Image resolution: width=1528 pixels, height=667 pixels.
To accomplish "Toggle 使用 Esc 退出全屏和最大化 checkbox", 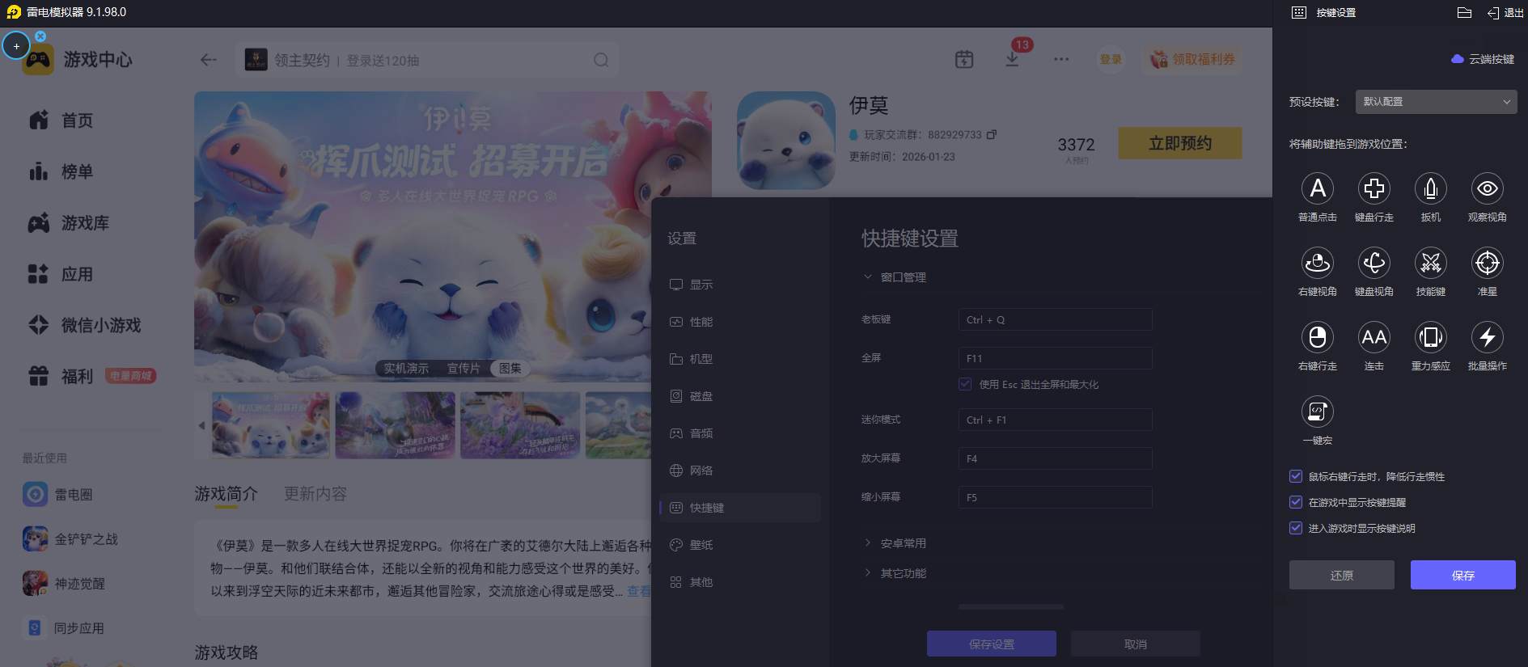I will pos(965,385).
